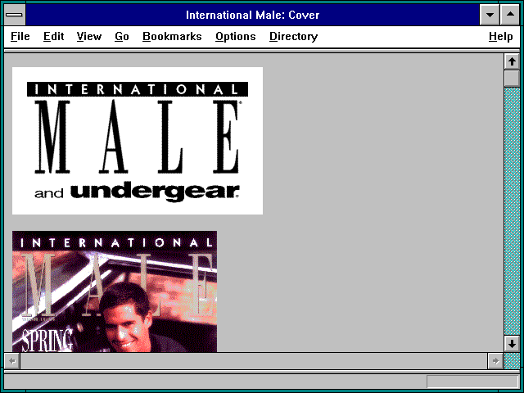The height and width of the screenshot is (393, 524).
Task: Open the Directory menu
Action: (293, 36)
